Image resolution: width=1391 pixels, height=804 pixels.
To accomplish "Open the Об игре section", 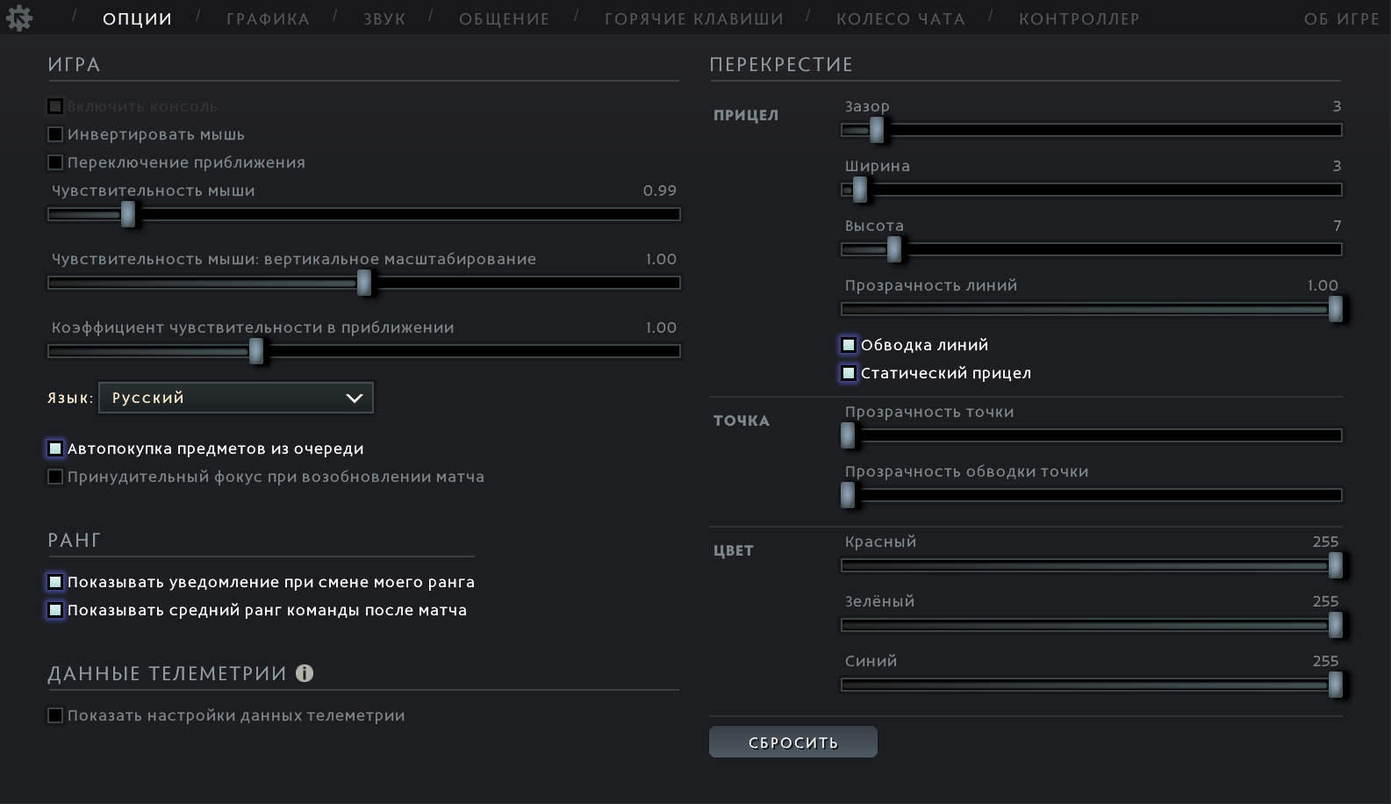I will (x=1341, y=18).
